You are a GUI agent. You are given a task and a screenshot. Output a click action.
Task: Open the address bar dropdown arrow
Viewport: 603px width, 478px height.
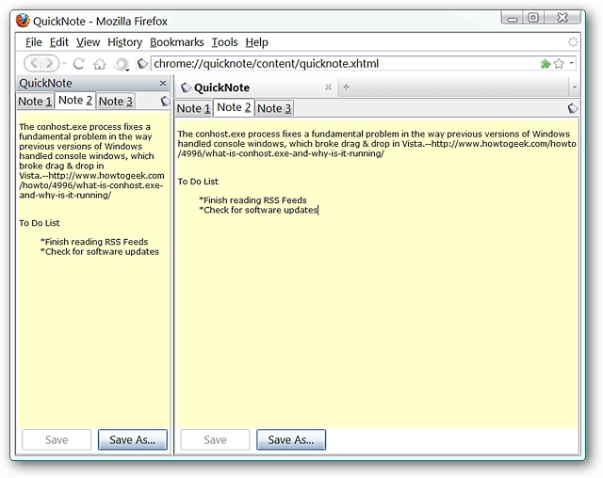click(x=572, y=63)
